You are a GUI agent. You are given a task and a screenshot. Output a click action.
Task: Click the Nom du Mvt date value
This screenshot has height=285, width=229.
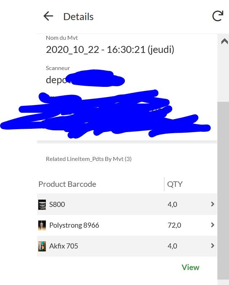[110, 50]
